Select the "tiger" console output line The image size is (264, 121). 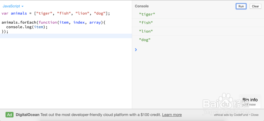coord(147,14)
